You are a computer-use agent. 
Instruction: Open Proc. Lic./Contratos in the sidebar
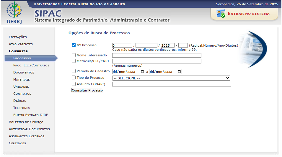(31, 65)
